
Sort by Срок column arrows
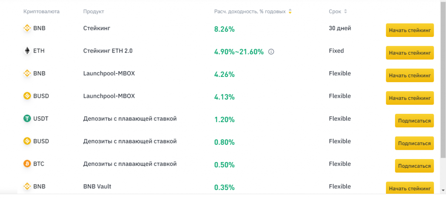345,11
